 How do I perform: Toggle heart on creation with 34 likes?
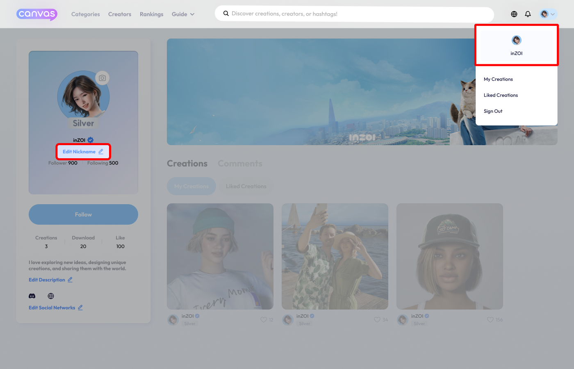[377, 319]
